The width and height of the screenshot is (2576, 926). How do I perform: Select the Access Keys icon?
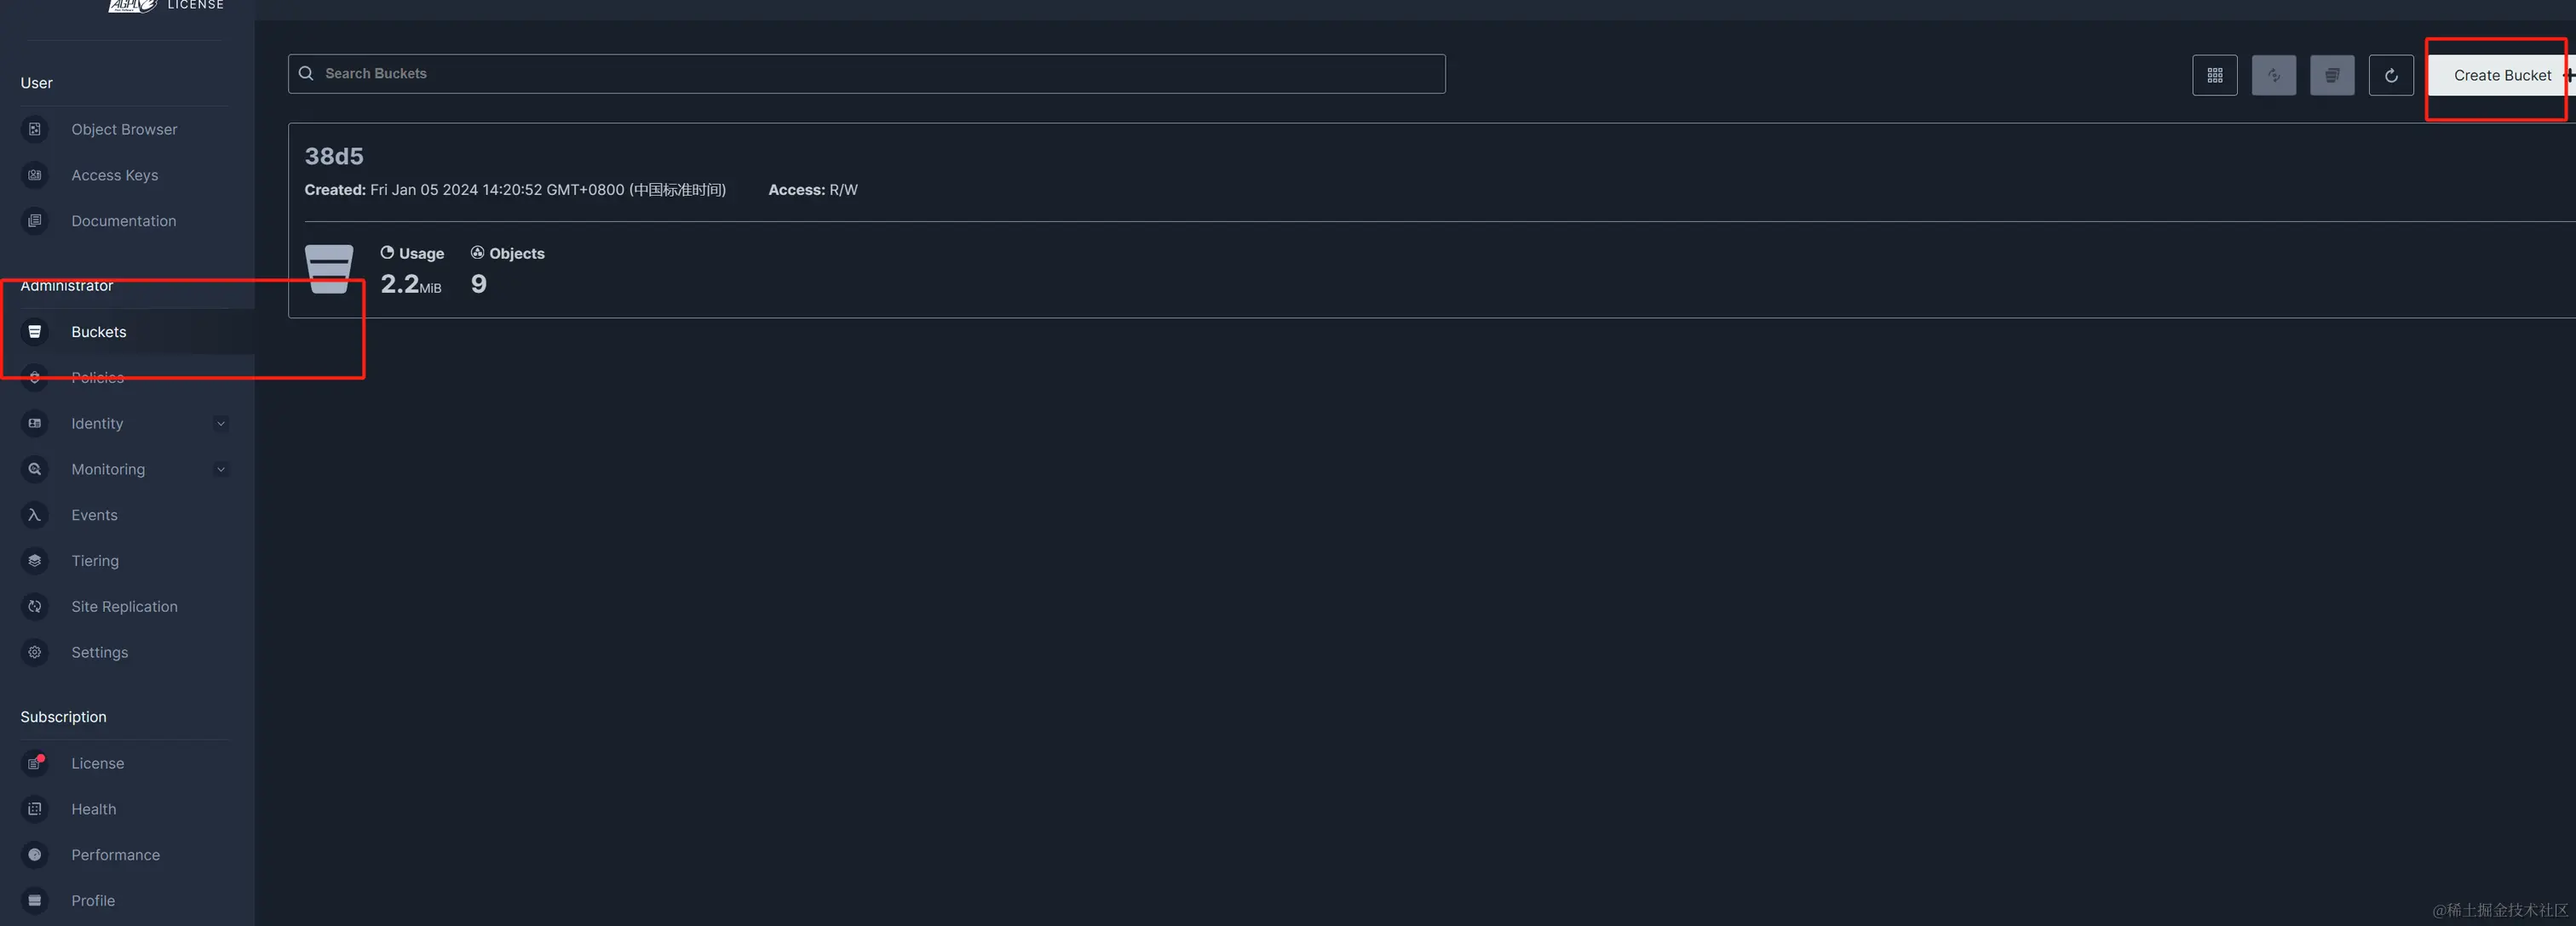(x=35, y=174)
